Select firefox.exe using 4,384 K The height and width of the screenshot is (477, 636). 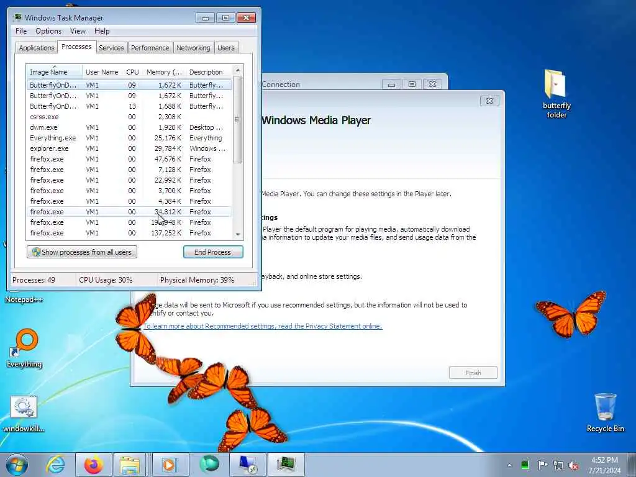[x=130, y=201]
